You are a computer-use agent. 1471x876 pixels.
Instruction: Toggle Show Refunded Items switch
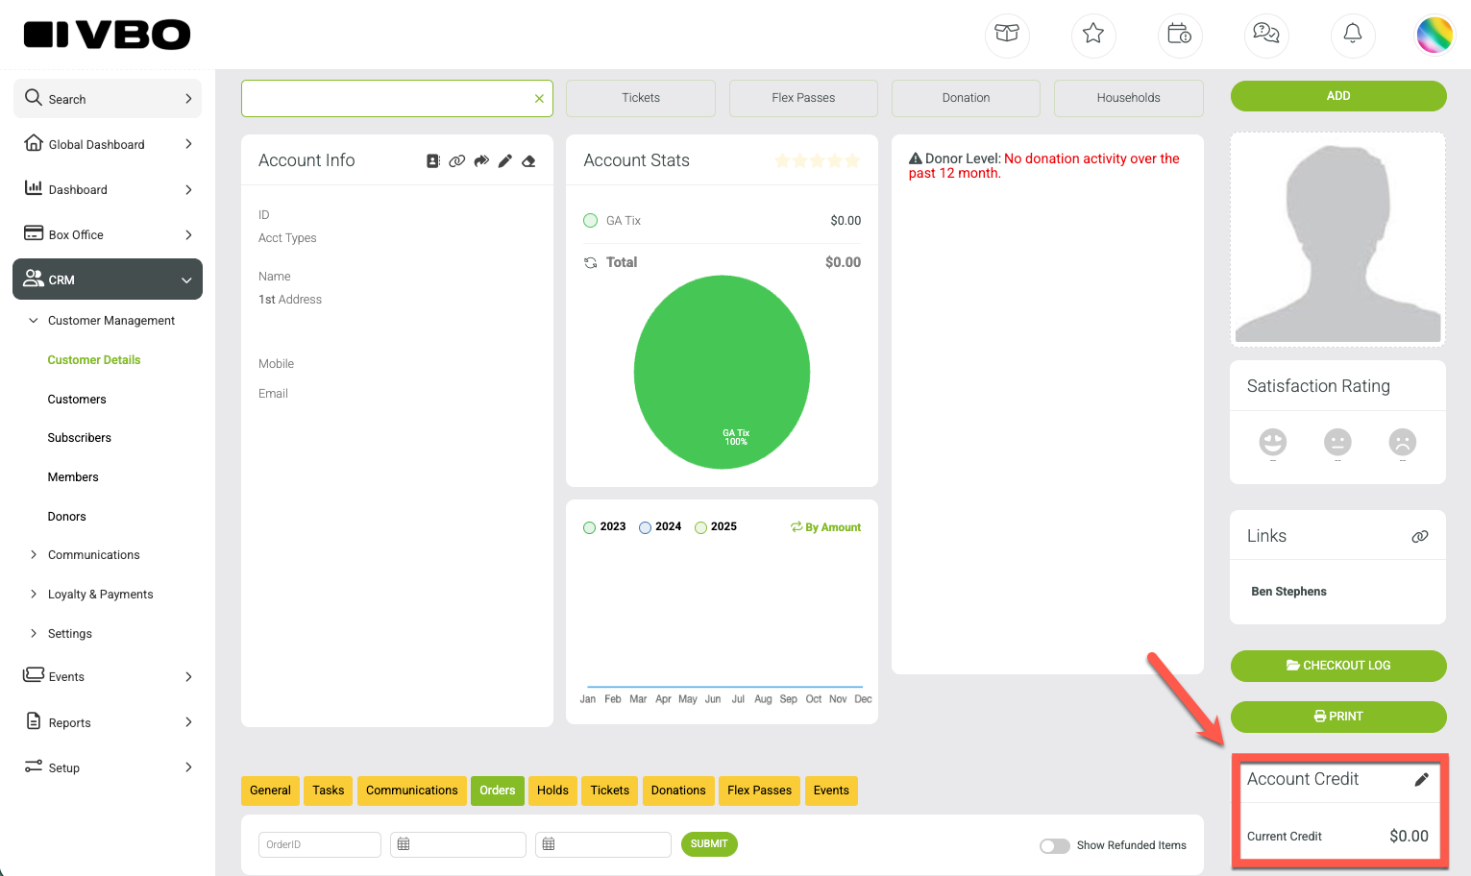tap(1055, 846)
